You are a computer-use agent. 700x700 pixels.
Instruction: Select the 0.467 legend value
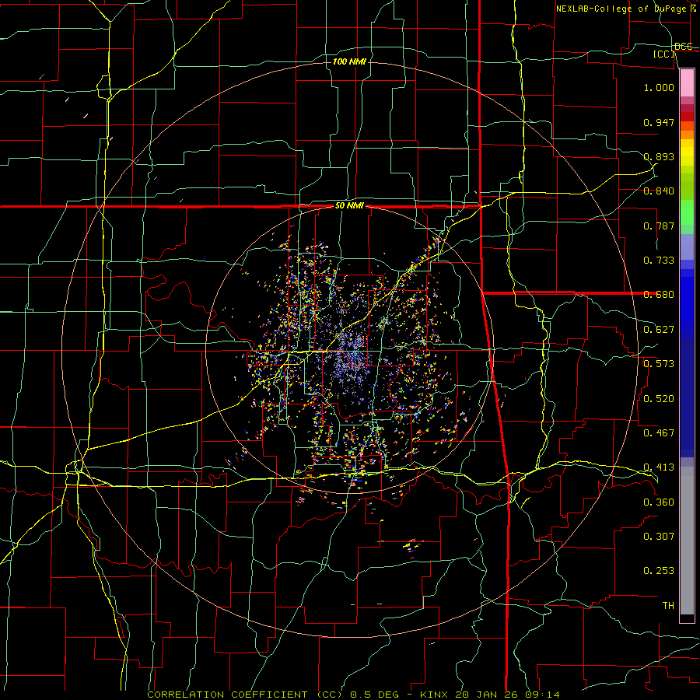[x=659, y=433]
